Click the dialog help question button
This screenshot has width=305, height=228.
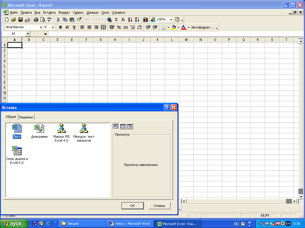[x=167, y=107]
